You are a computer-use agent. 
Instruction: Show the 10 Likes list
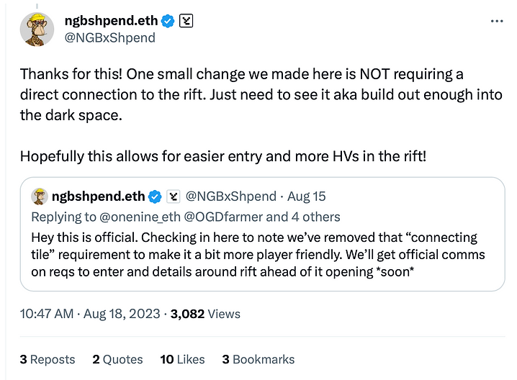point(182,359)
